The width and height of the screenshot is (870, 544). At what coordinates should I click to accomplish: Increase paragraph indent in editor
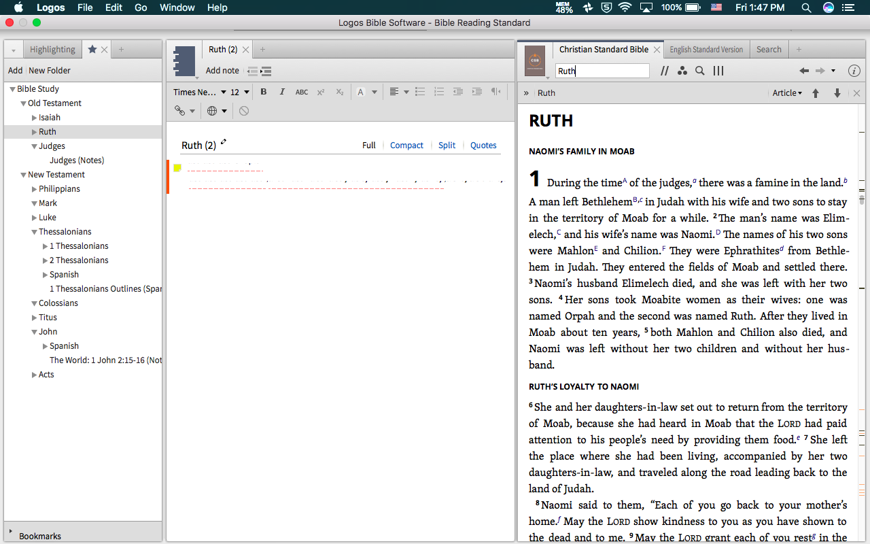click(477, 92)
